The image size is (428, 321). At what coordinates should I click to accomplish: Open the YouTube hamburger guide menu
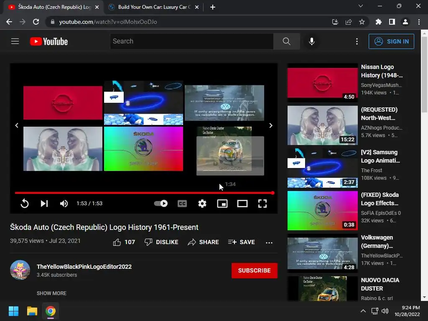(15, 41)
